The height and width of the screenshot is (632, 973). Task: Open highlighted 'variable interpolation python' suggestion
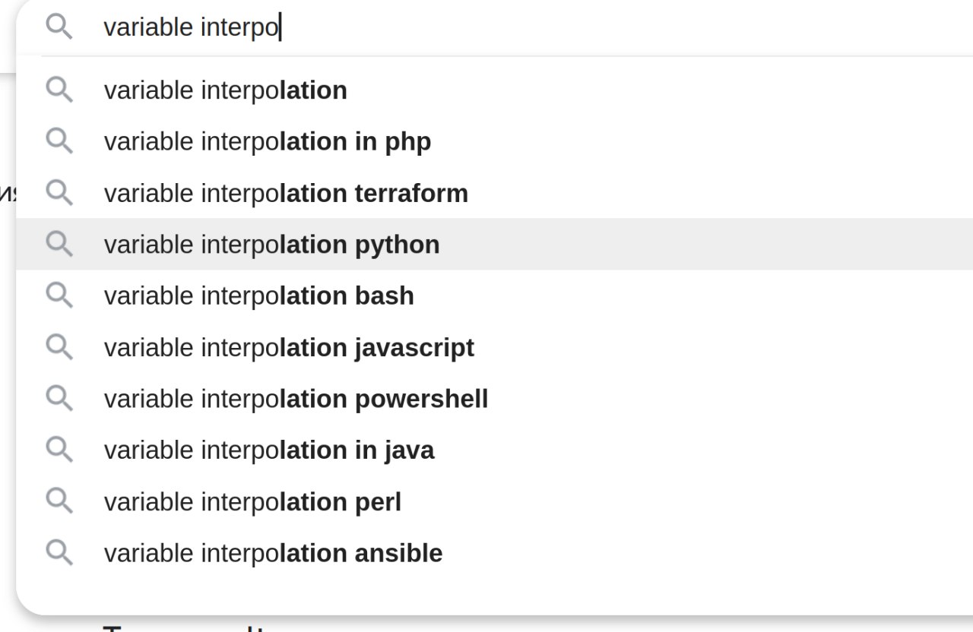point(494,244)
